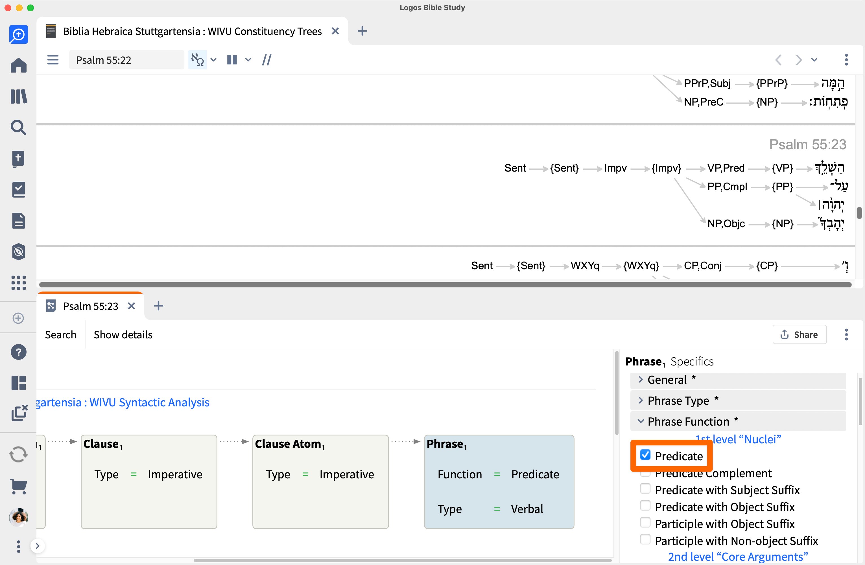The image size is (865, 565).
Task: Open the syntax search panel kebab menu
Action: coord(846,335)
